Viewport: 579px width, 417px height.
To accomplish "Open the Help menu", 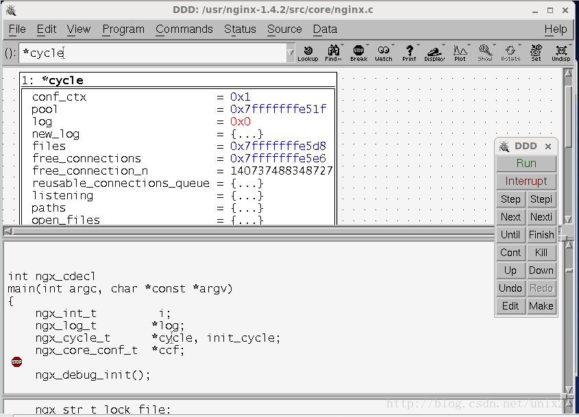I will [x=556, y=29].
